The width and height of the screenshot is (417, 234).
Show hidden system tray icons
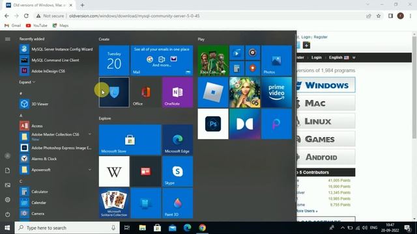(x=343, y=227)
